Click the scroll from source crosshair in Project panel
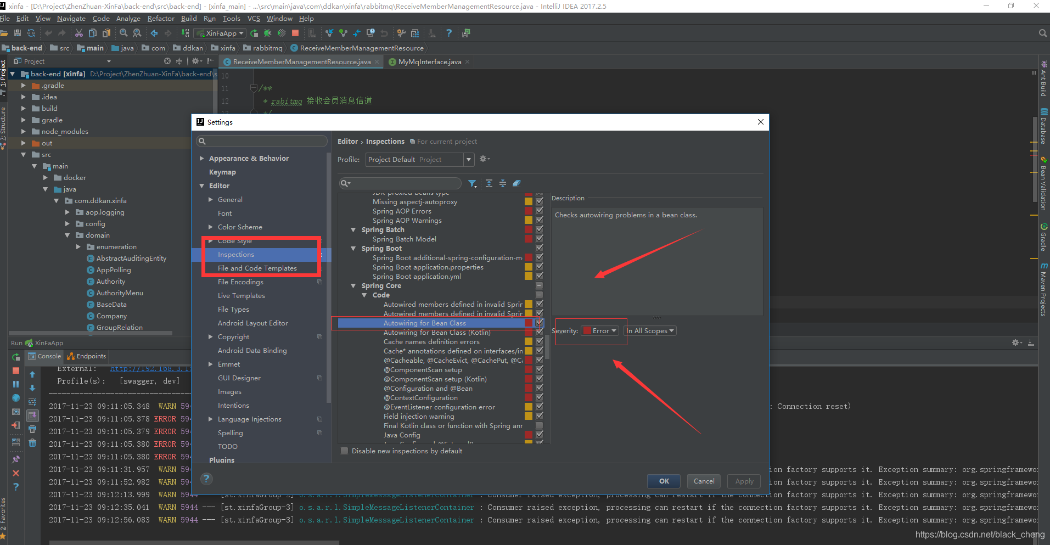Image resolution: width=1050 pixels, height=545 pixels. click(x=167, y=61)
